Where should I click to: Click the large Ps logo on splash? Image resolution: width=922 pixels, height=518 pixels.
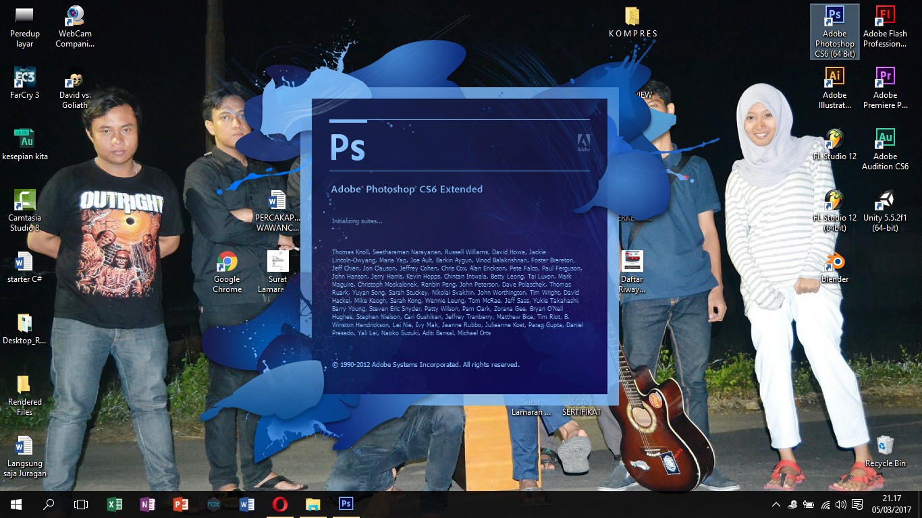pos(347,148)
